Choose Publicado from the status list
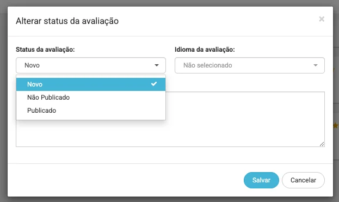The image size is (339, 202). click(91, 111)
